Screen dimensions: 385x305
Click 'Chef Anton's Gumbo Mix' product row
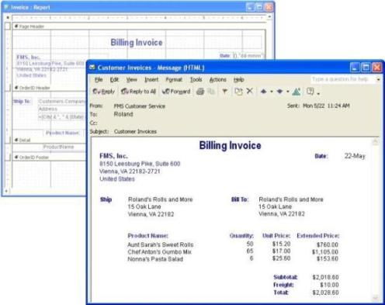coord(160,251)
